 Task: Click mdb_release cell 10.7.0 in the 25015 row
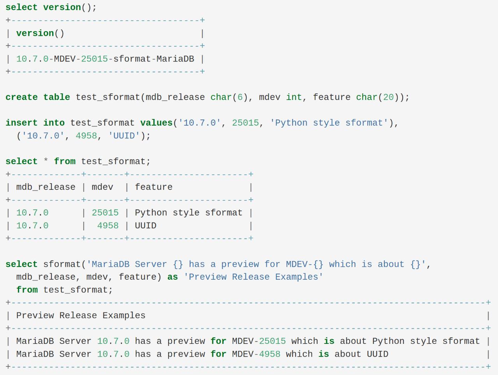32,213
